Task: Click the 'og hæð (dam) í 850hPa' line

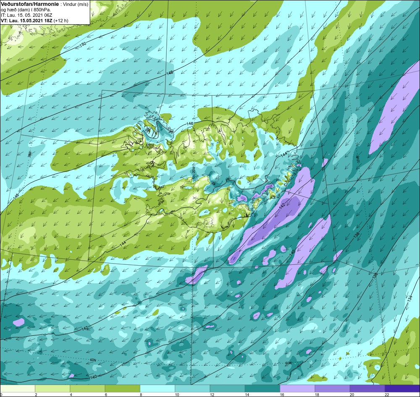Action: pos(26,10)
